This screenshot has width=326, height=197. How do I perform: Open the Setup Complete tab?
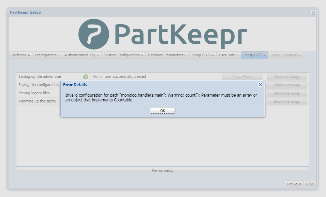pos(285,55)
